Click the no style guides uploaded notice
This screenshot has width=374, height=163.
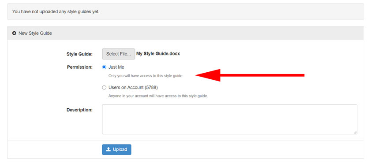pos(56,11)
